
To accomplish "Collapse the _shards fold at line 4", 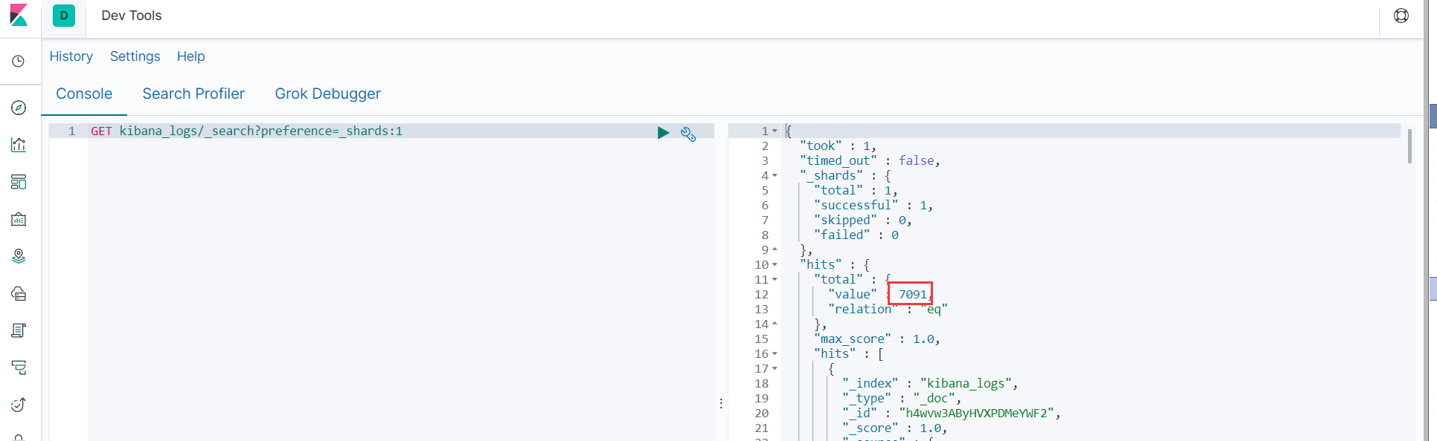I will (775, 175).
